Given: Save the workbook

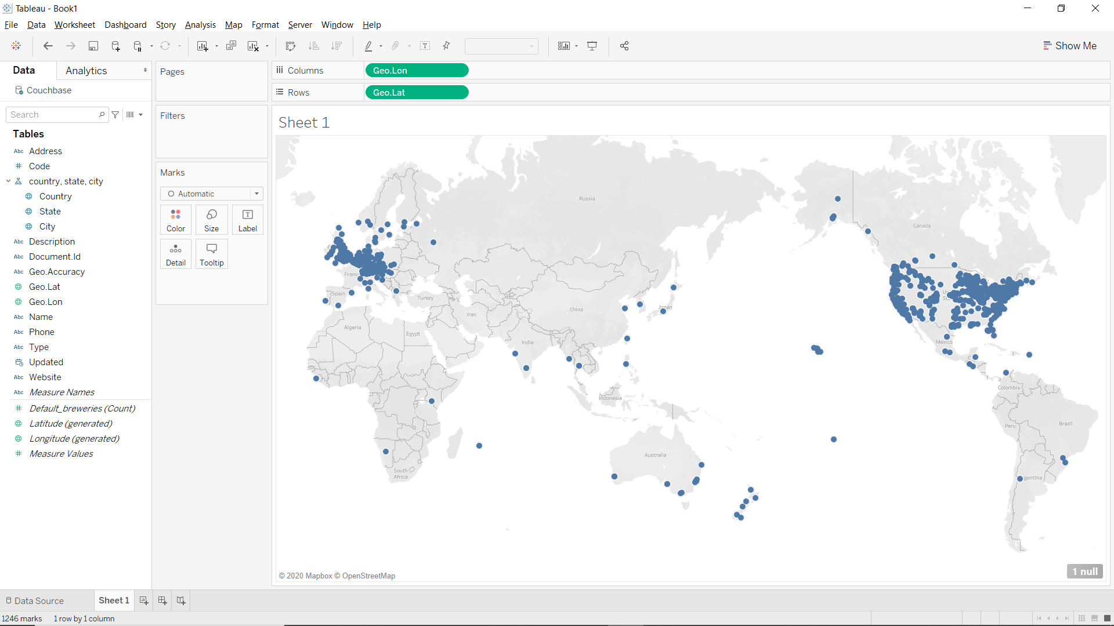Looking at the screenshot, I should pyautogui.click(x=93, y=46).
